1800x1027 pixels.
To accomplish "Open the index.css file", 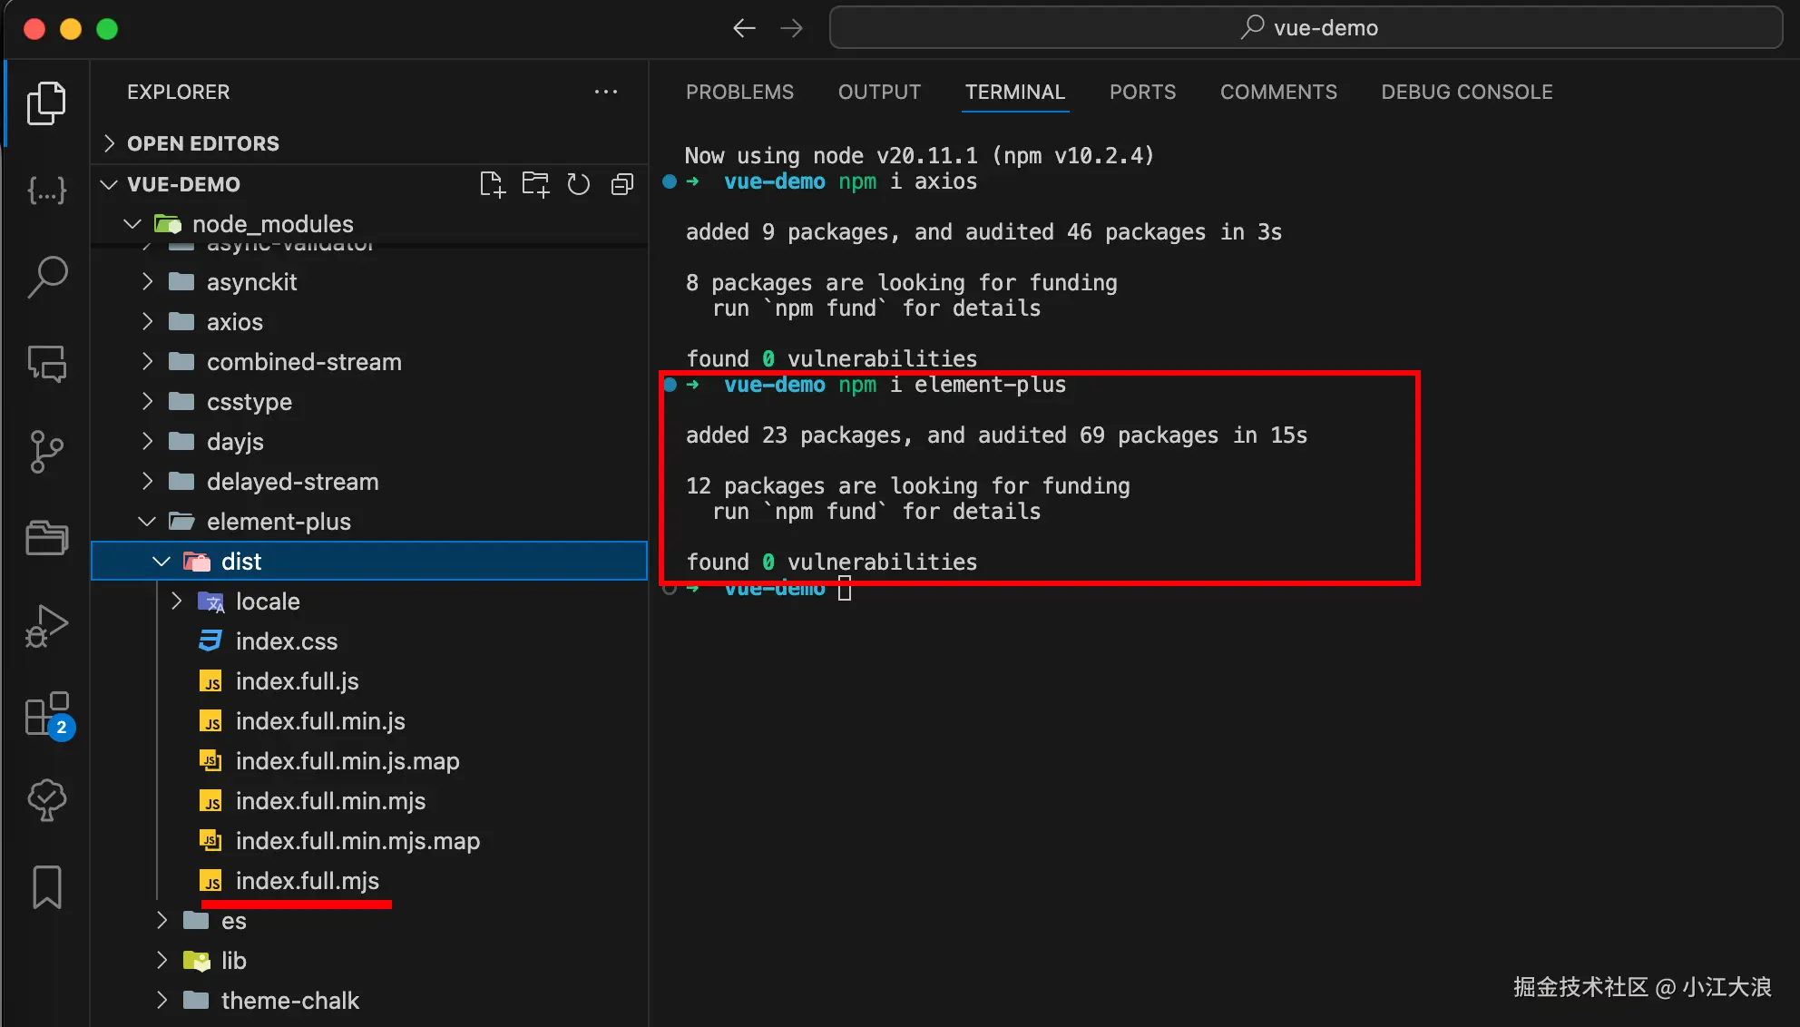I will click(286, 641).
